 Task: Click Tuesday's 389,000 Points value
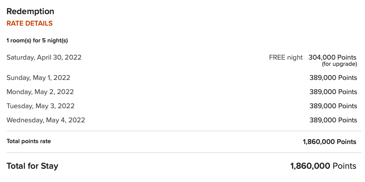[x=333, y=106]
